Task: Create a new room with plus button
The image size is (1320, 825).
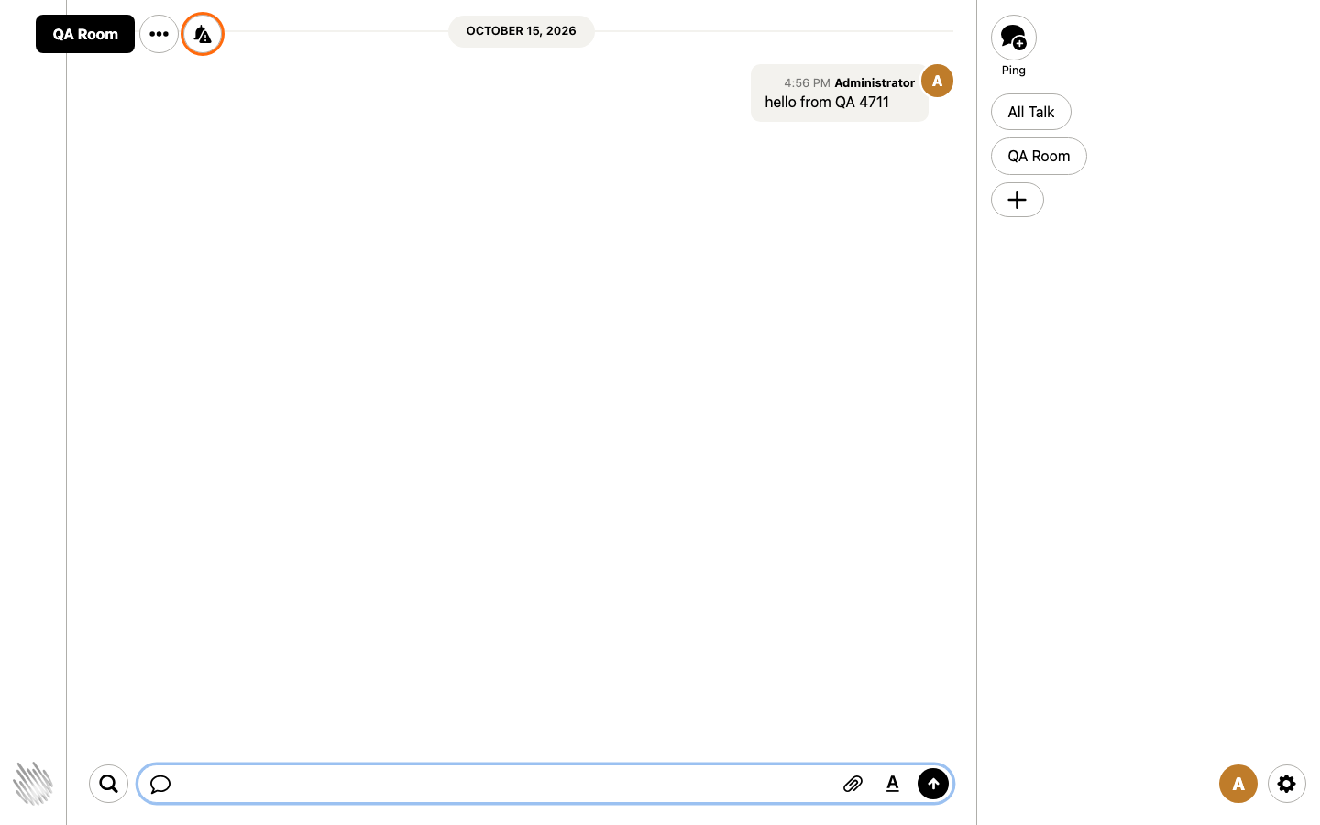Action: tap(1017, 200)
